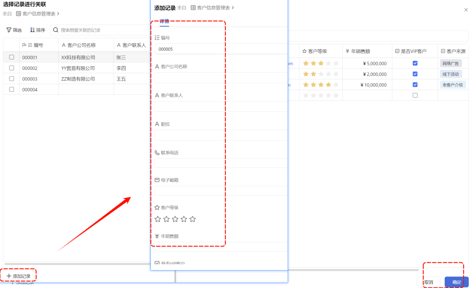
Task: Close the dialog with the X icon
Action: click(x=466, y=10)
